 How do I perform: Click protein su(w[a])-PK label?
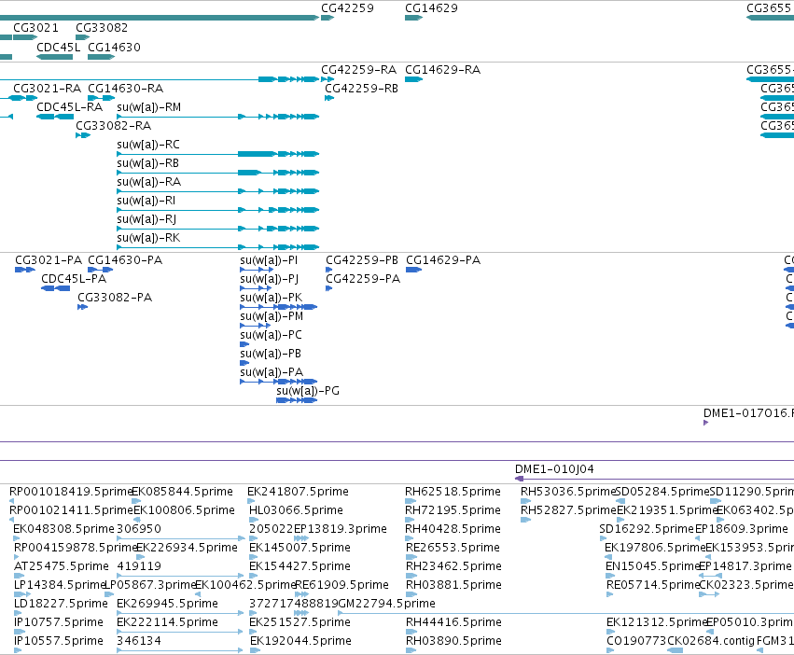tap(272, 298)
